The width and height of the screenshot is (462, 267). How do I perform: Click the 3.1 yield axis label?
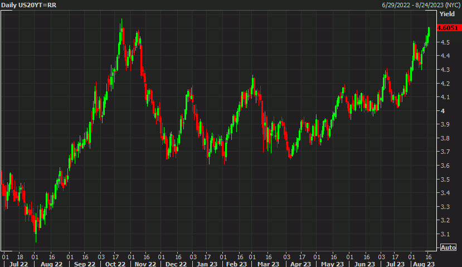pyautogui.click(x=445, y=234)
